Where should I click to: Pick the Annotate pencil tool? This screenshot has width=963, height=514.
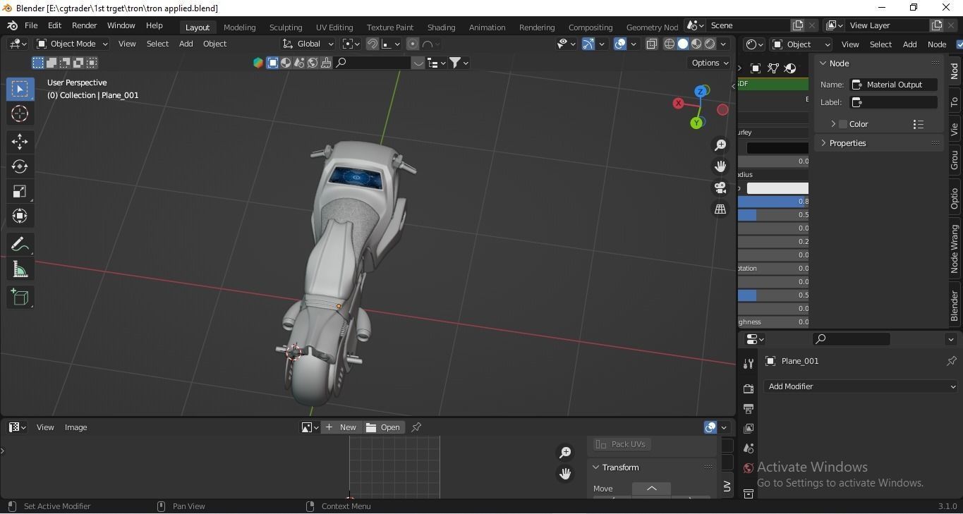(20, 245)
